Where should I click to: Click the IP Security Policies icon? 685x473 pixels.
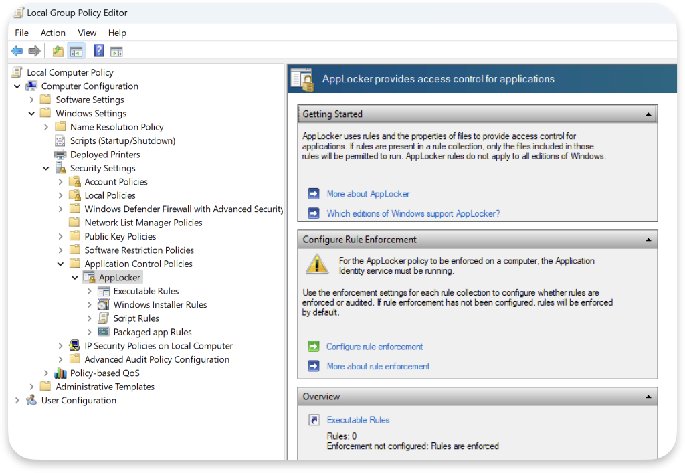point(75,345)
